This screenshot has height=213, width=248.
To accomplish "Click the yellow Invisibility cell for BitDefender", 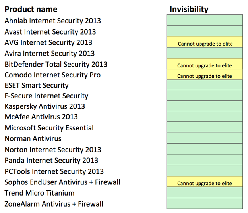I will (205, 65).
